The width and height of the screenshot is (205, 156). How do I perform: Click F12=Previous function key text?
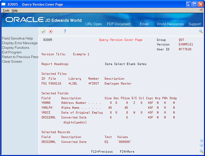(x=102, y=152)
